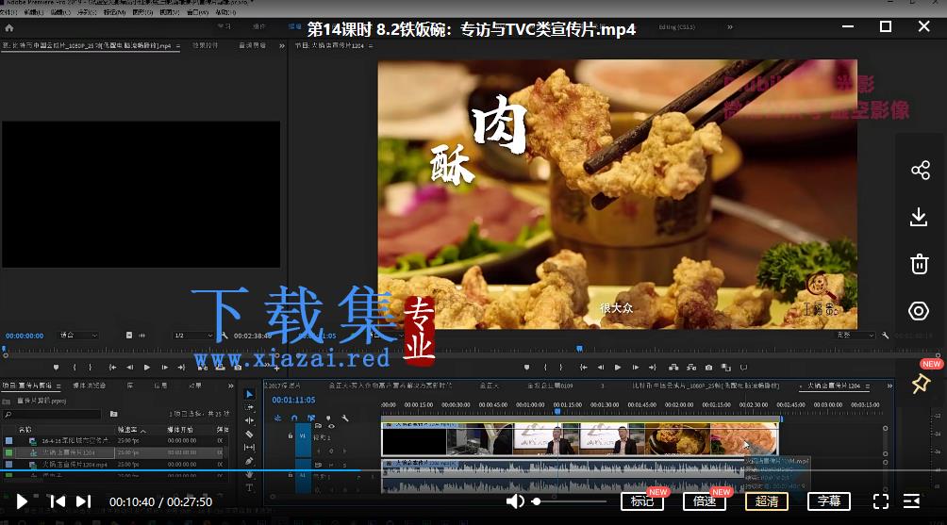Viewport: 947px width, 525px height.
Task: Click the pin icon with NEW badge
Action: pyautogui.click(x=921, y=384)
